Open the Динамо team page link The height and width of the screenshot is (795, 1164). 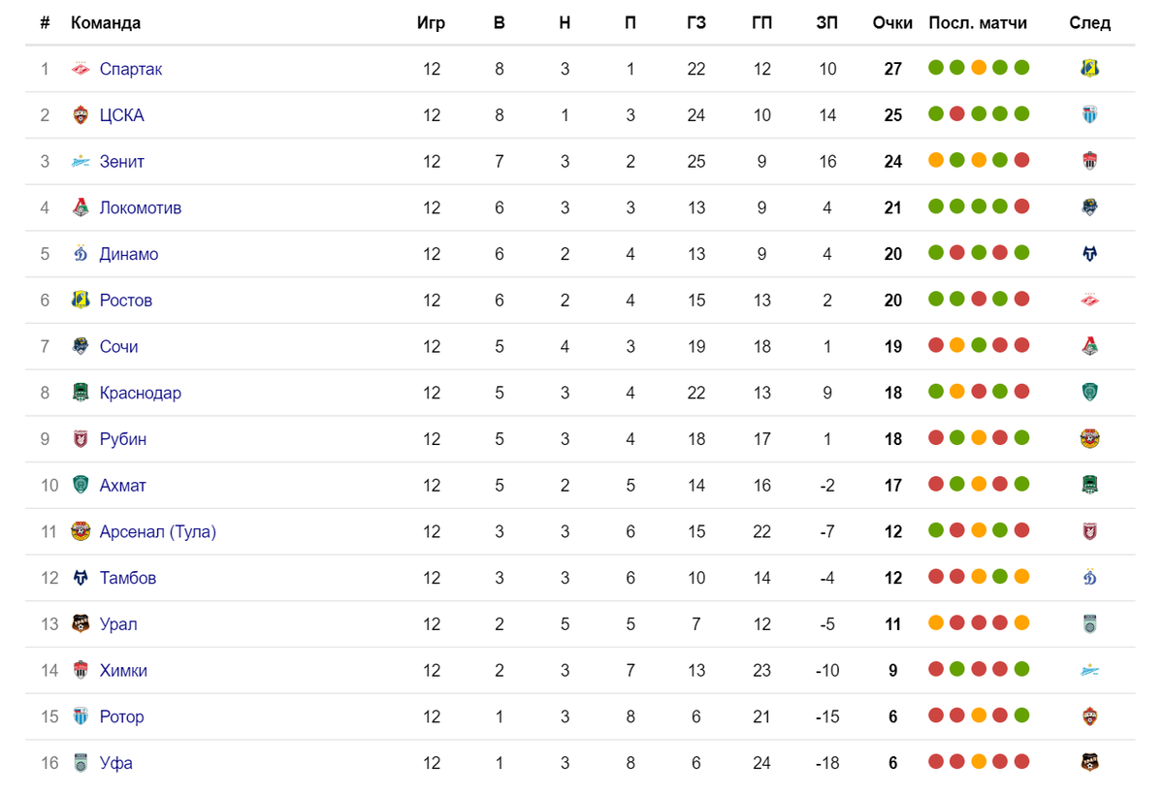[129, 254]
